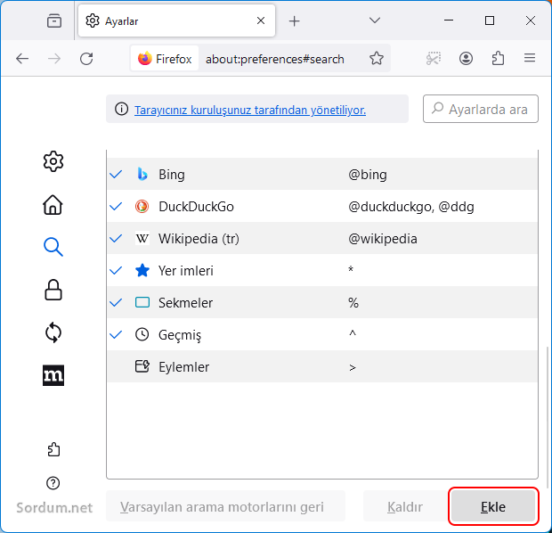Open the managed by organization link
This screenshot has height=533, width=552.
[250, 110]
